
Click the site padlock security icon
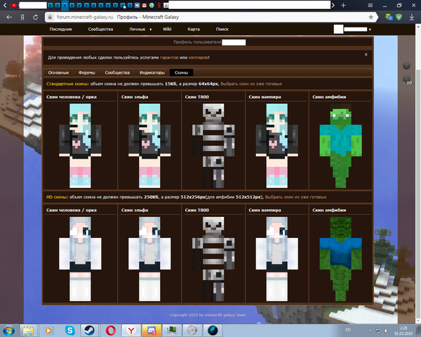tap(50, 17)
